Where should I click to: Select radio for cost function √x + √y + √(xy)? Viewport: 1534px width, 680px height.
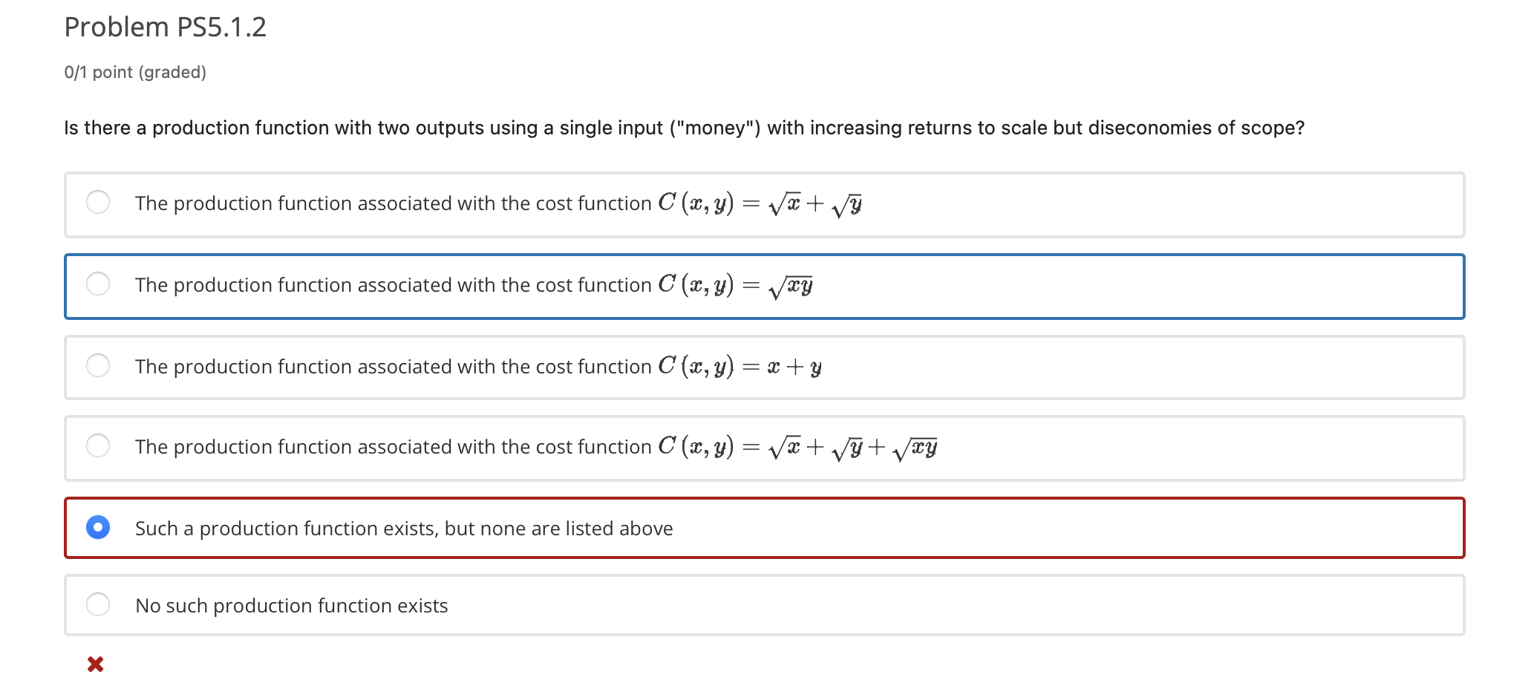click(99, 445)
